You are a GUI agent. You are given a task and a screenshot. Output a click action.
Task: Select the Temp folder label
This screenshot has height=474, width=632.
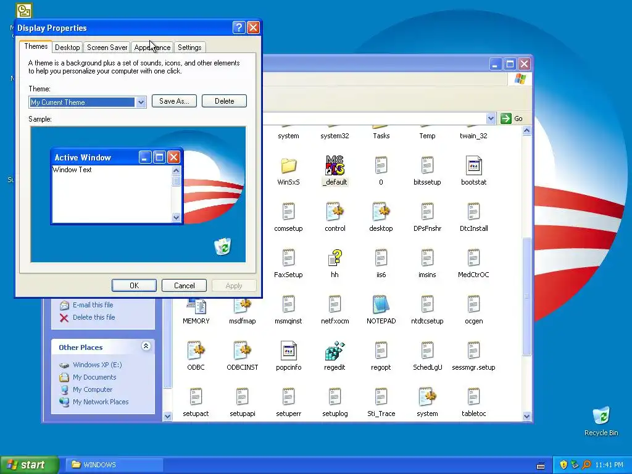(427, 136)
